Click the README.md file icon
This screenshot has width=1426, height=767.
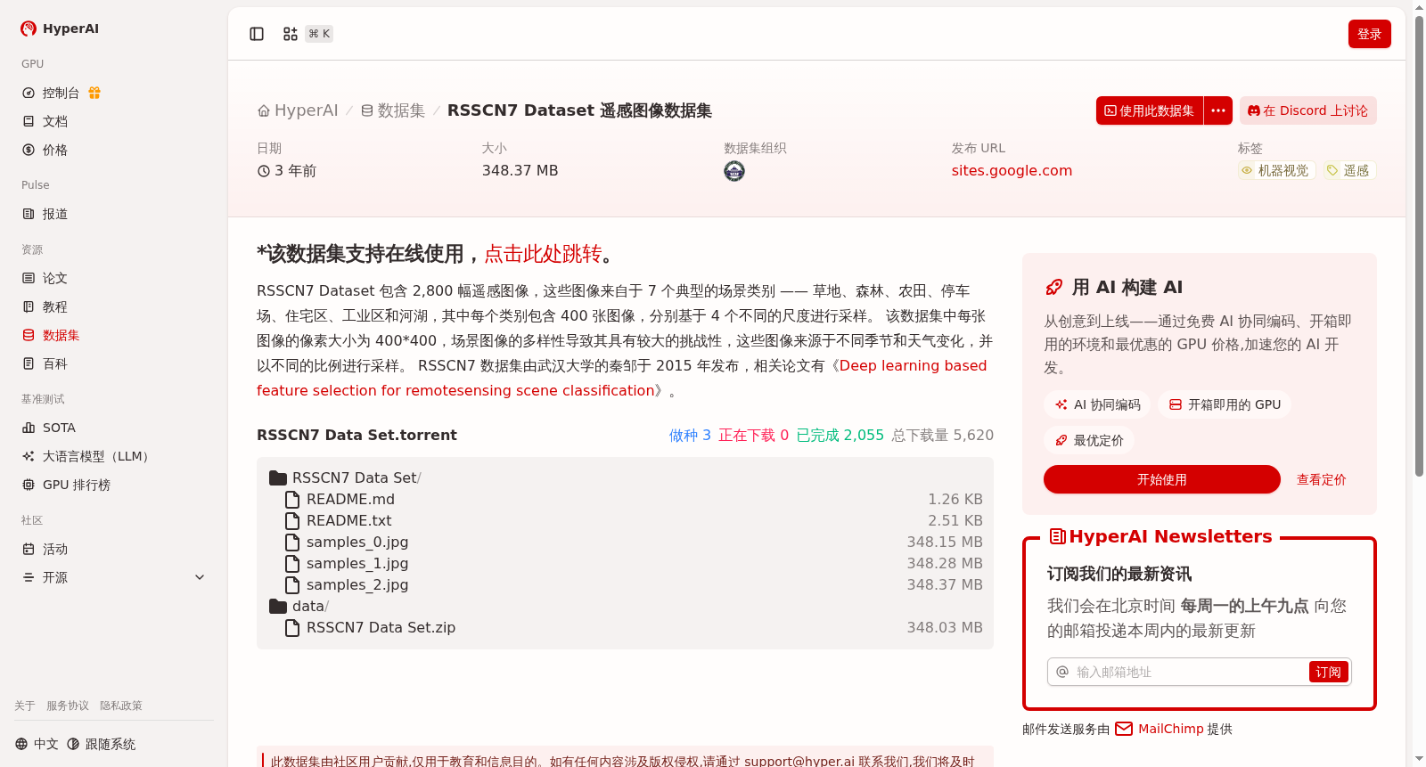(x=292, y=499)
